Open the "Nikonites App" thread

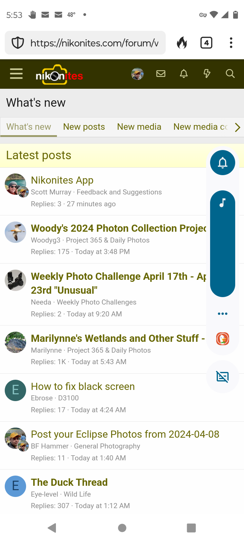pyautogui.click(x=62, y=180)
